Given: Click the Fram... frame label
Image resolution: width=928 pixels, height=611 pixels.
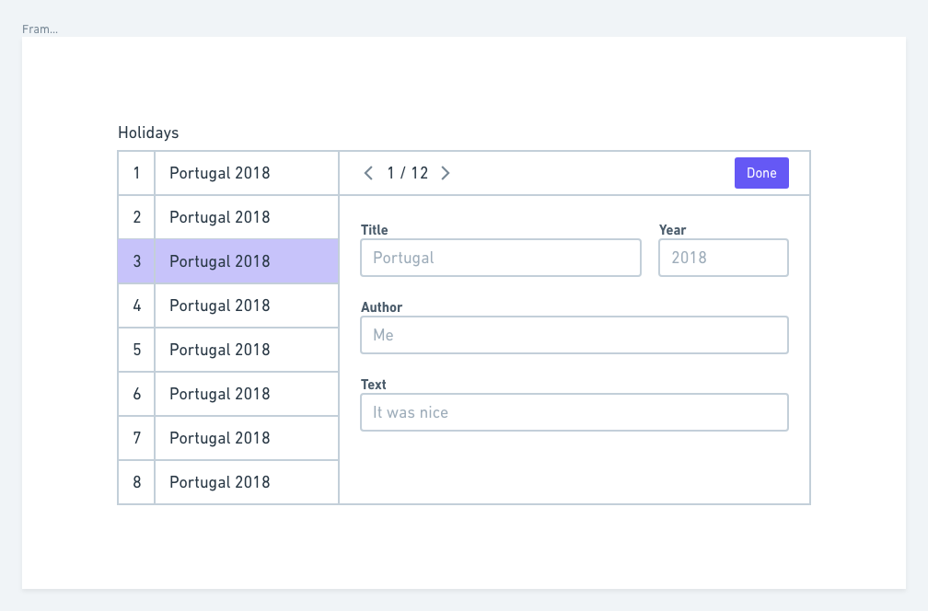Looking at the screenshot, I should pyautogui.click(x=39, y=29).
